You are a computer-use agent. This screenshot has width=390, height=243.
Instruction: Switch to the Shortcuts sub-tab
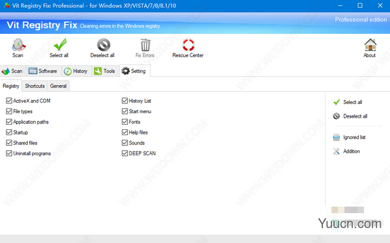point(35,86)
